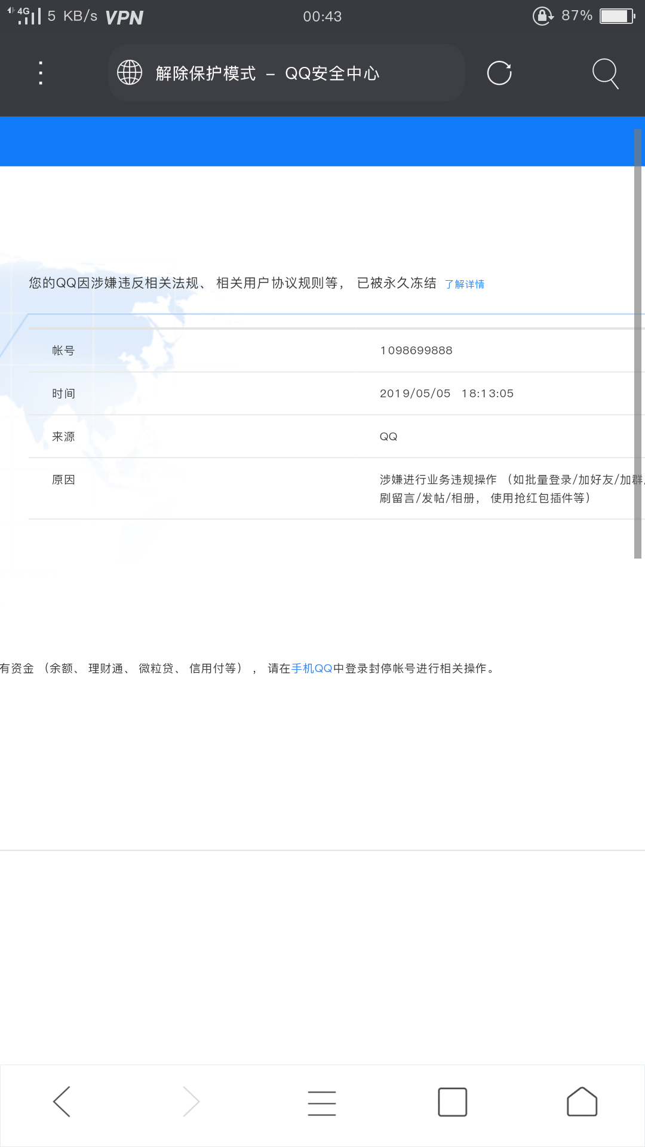
Task: Tap the globe icon in address bar
Action: (130, 73)
